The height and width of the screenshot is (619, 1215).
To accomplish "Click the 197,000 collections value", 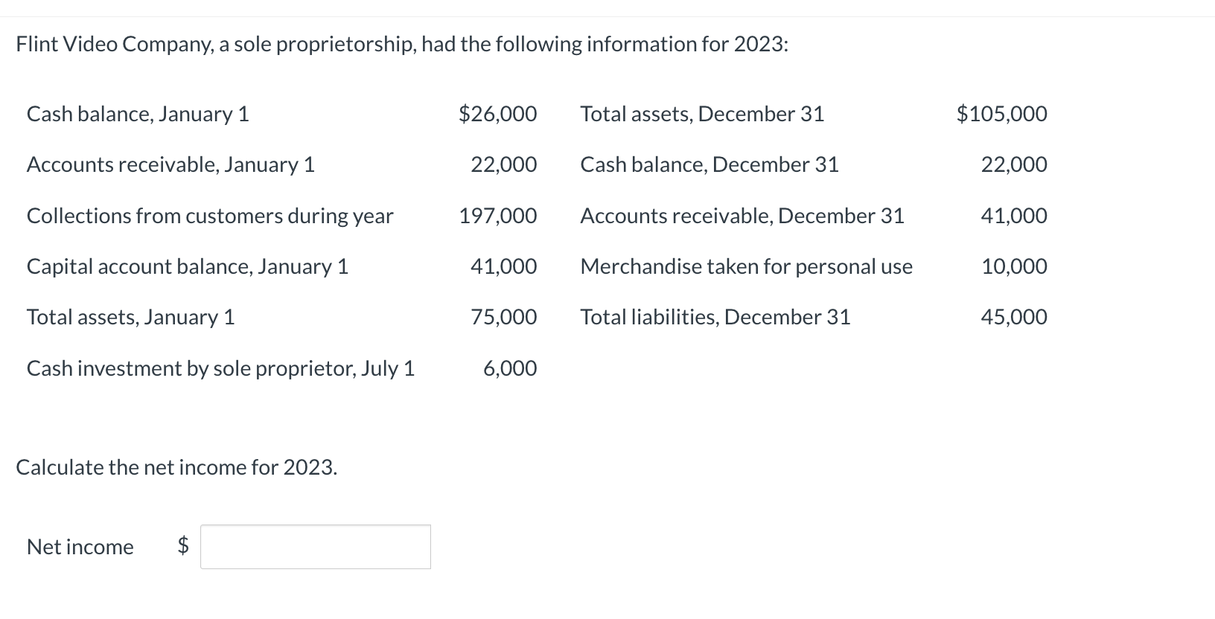I will [497, 216].
